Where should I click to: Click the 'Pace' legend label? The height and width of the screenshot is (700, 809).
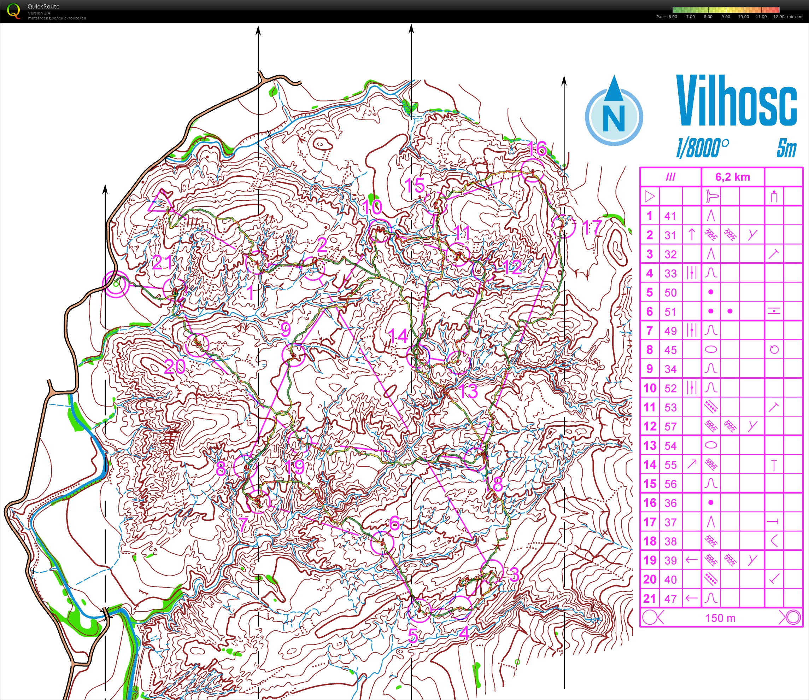click(661, 17)
